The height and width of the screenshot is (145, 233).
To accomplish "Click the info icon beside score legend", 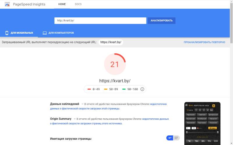I will (x=142, y=89).
